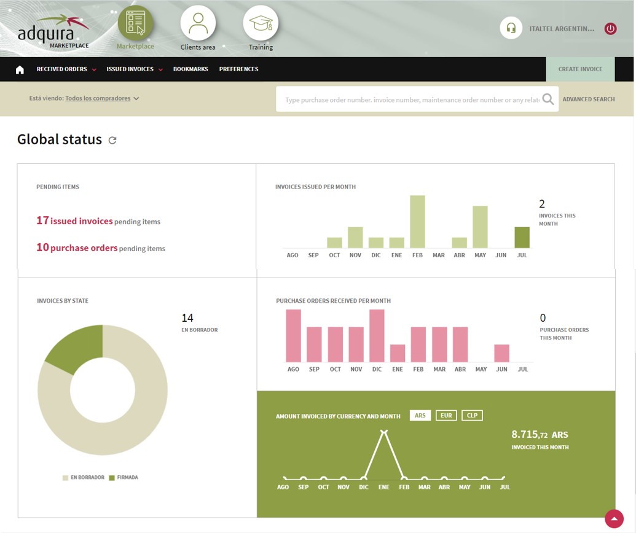
Task: Open the Todos los compradores selector
Action: pos(102,98)
